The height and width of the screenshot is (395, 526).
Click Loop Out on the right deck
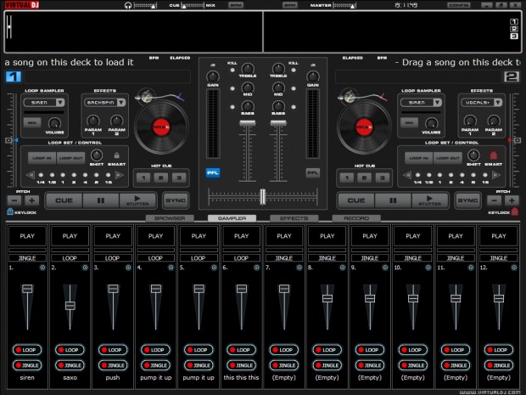coord(447,158)
